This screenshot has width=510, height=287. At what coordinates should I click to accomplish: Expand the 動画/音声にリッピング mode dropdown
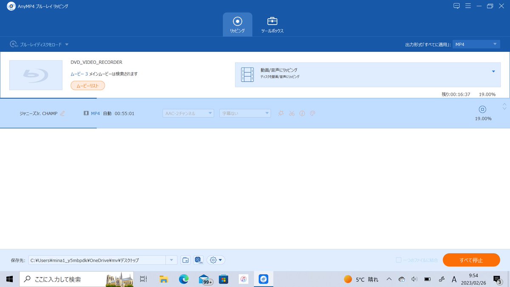click(493, 71)
